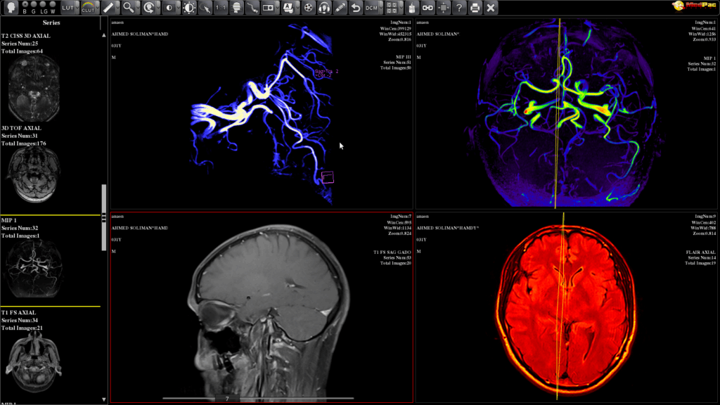Select the pointer selection tool
Screen dimensions: 720x405
pos(205,8)
